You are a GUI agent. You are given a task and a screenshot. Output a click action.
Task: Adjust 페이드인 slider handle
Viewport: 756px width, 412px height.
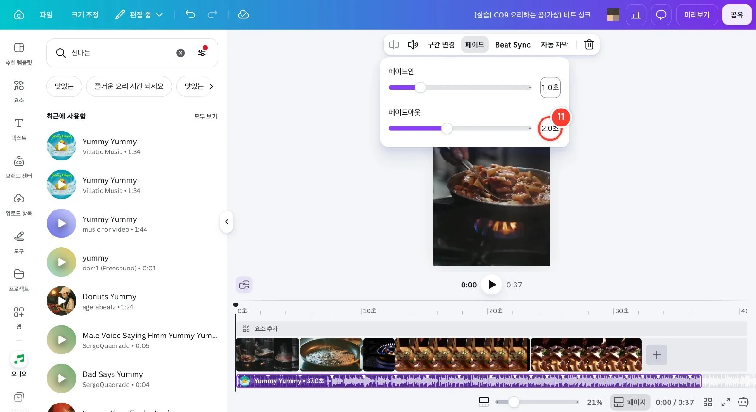(x=420, y=87)
